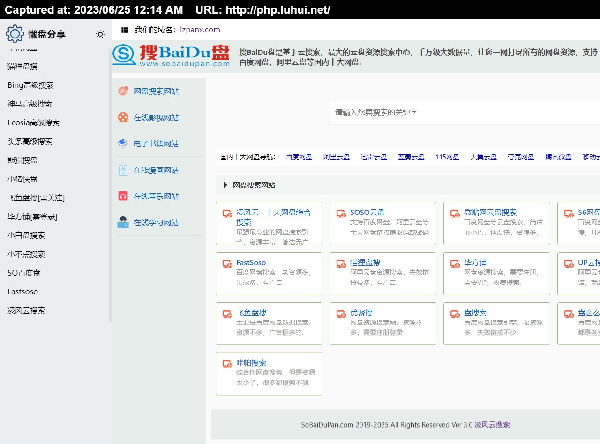Image resolution: width=600 pixels, height=444 pixels.
Task: Click the 在线学习网站 reader icon
Action: point(123,222)
